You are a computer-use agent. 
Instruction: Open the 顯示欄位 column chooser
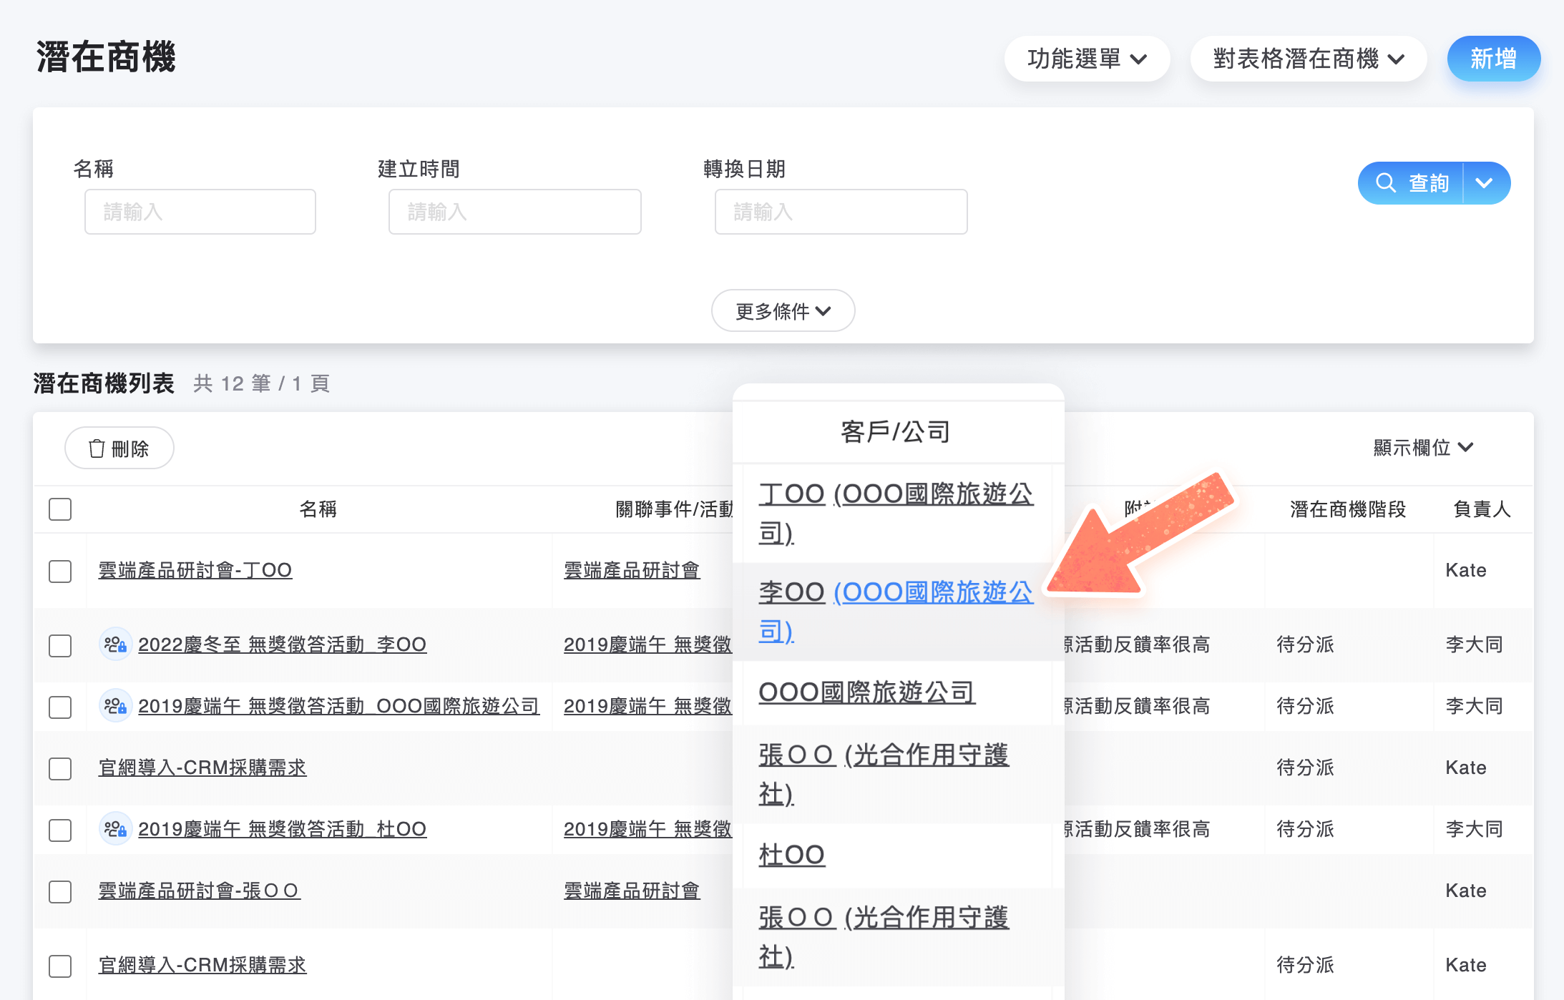pyautogui.click(x=1422, y=448)
